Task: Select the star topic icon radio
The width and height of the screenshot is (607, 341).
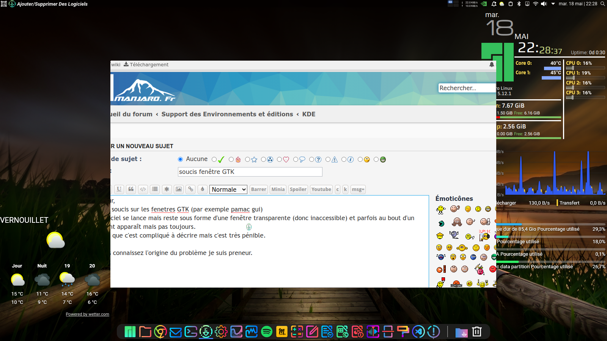Action: click(x=247, y=160)
